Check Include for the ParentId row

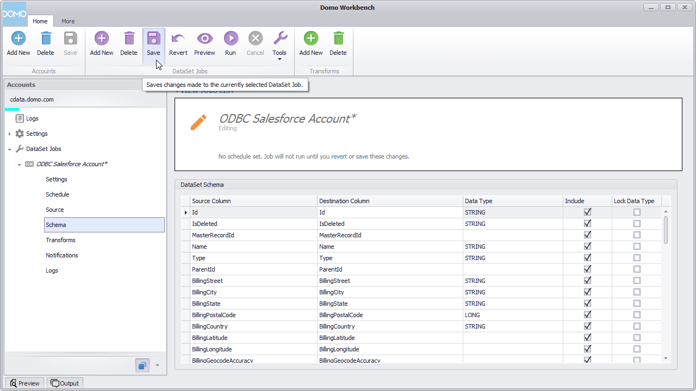click(587, 269)
